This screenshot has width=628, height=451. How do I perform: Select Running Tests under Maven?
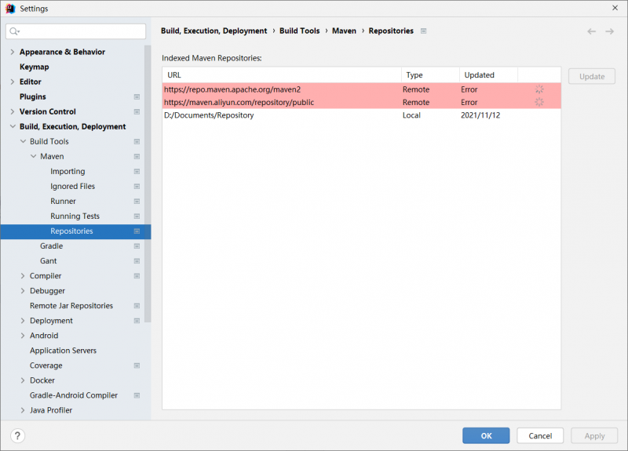click(75, 216)
